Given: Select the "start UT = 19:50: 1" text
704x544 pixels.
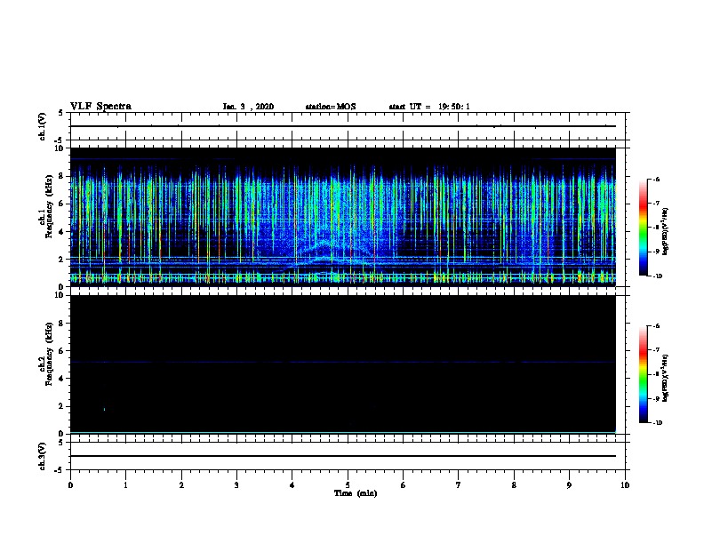Looking at the screenshot, I should (x=428, y=107).
